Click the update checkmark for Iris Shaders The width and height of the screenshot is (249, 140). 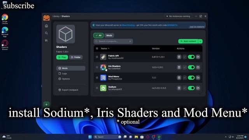184,67
